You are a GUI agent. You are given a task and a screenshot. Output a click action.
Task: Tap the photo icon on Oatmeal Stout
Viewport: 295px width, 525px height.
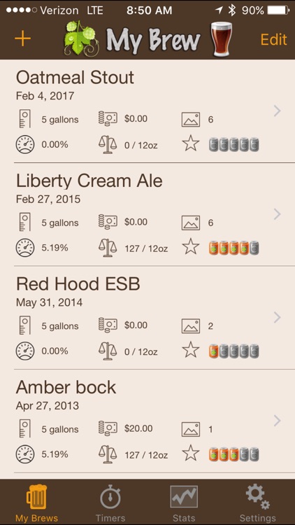tap(191, 120)
